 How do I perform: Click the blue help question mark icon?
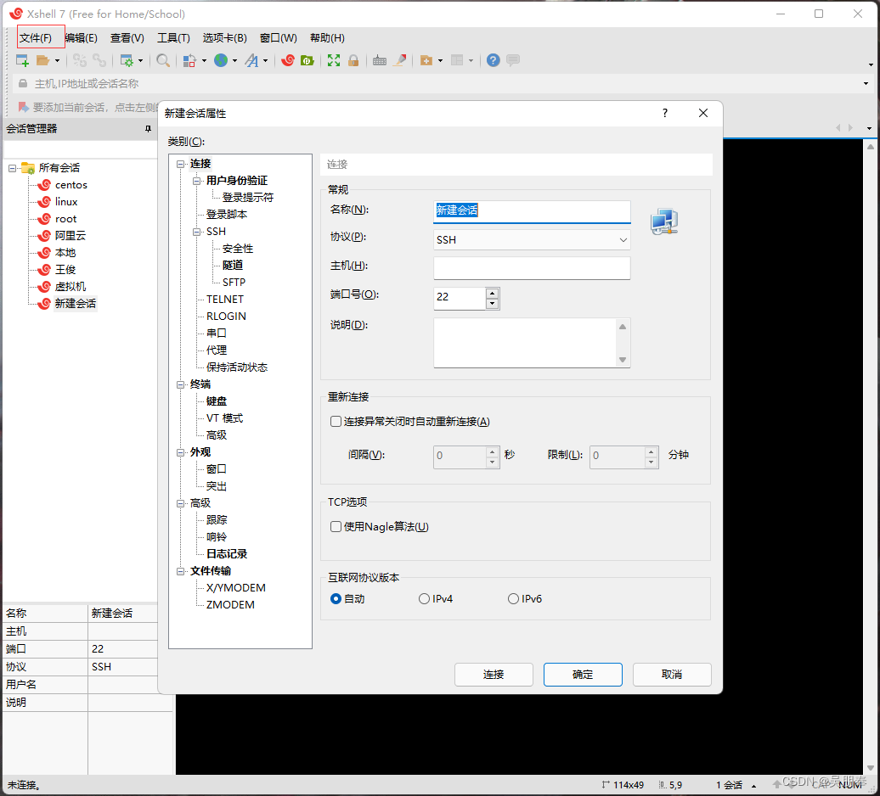[x=494, y=60]
